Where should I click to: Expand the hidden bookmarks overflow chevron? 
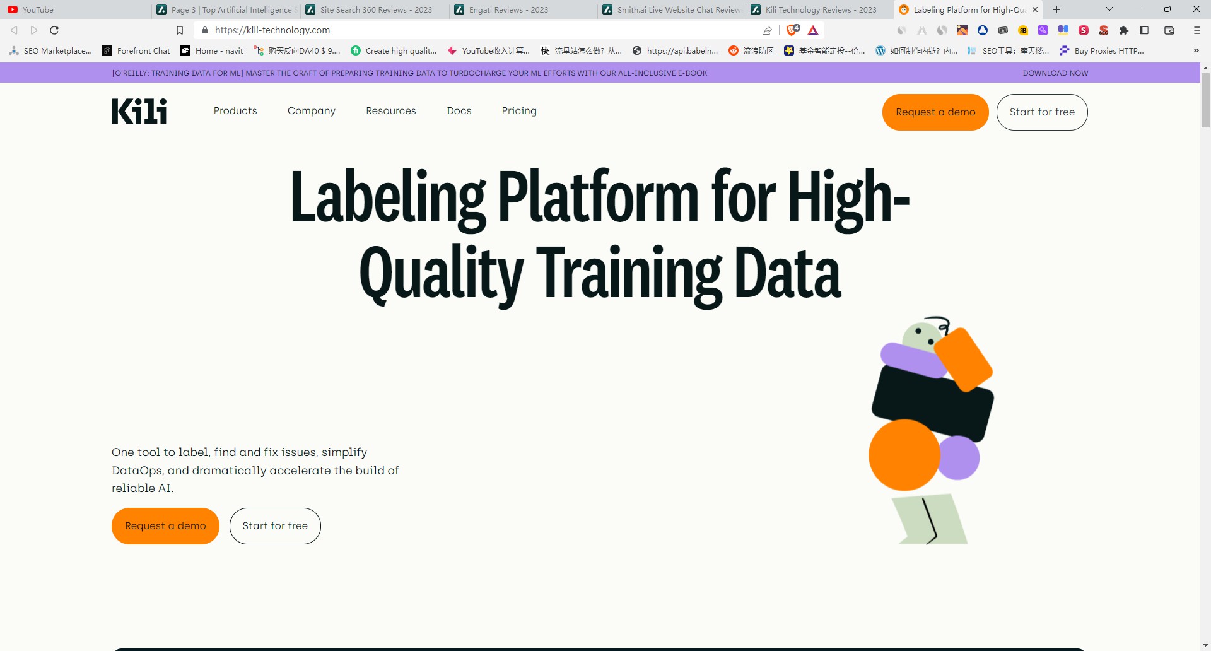(x=1196, y=50)
